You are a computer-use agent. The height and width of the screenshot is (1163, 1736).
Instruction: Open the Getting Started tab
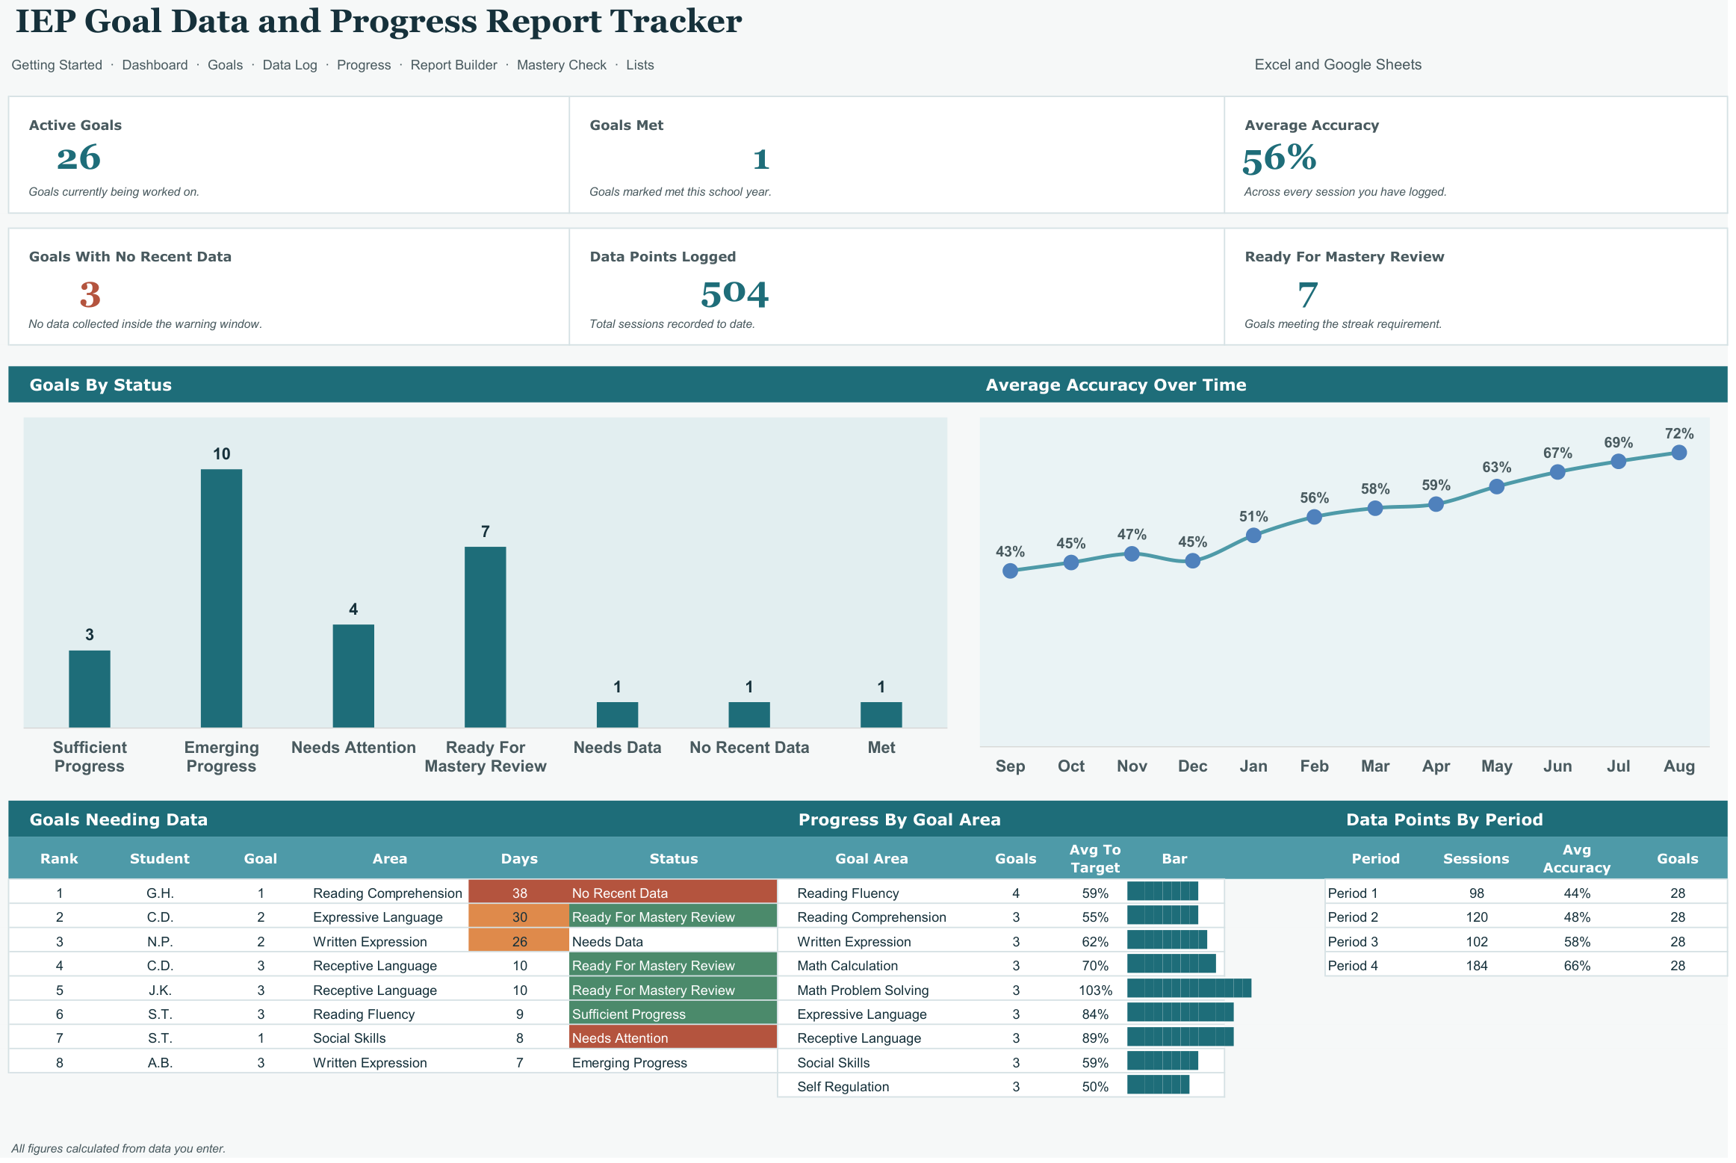57,65
